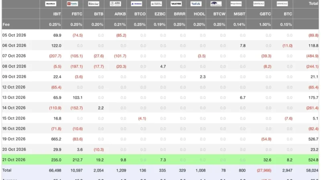Select the 08 Oct 2026 date row

coord(14,66)
